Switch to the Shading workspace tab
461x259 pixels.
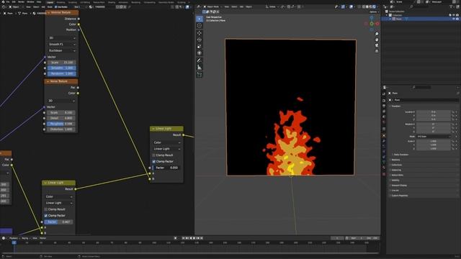(x=112, y=2)
